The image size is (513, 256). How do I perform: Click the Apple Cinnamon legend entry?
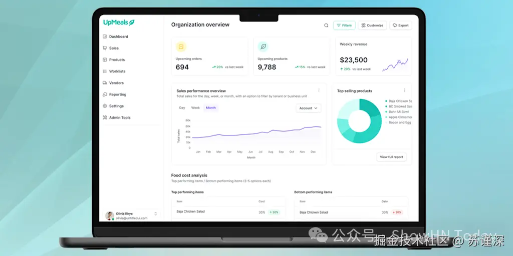pos(399,117)
